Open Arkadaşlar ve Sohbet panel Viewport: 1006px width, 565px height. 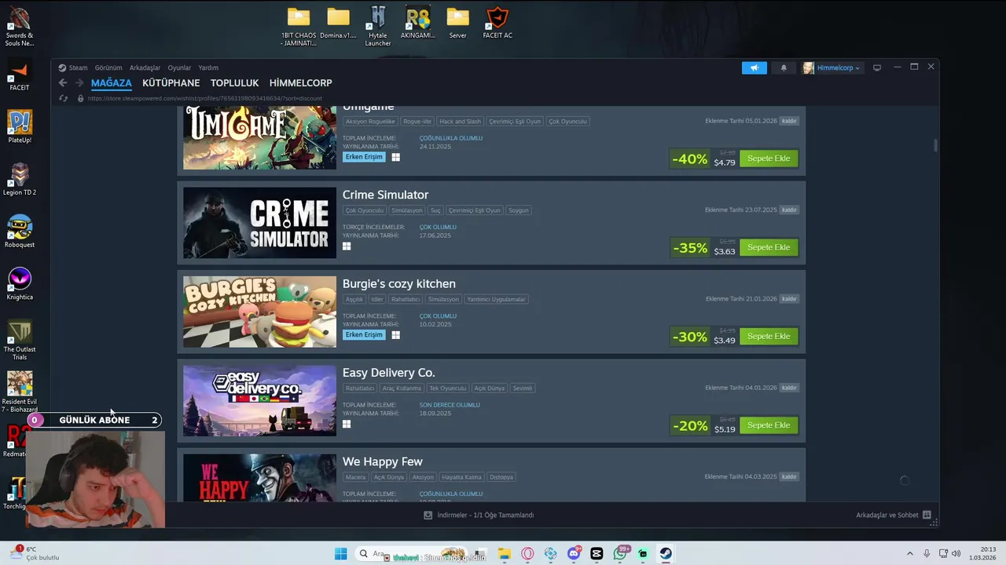click(x=894, y=515)
